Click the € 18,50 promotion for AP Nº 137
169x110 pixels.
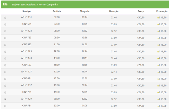163,85
